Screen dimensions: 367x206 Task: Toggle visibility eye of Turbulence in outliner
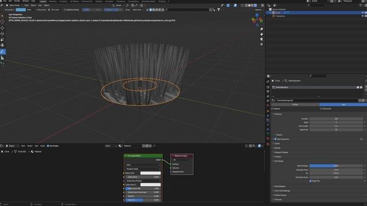362,16
